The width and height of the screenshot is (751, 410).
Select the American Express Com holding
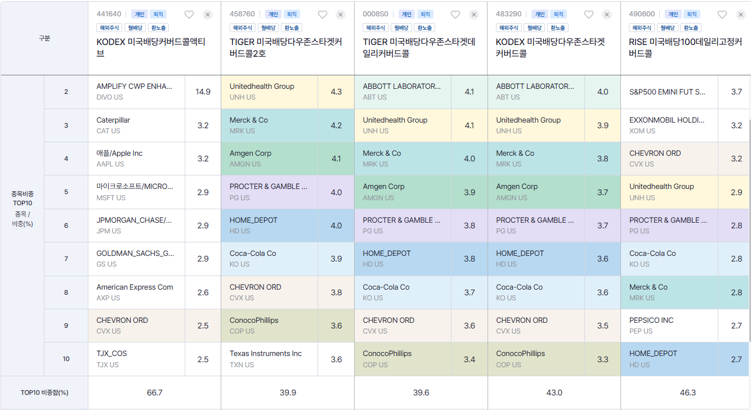(137, 292)
